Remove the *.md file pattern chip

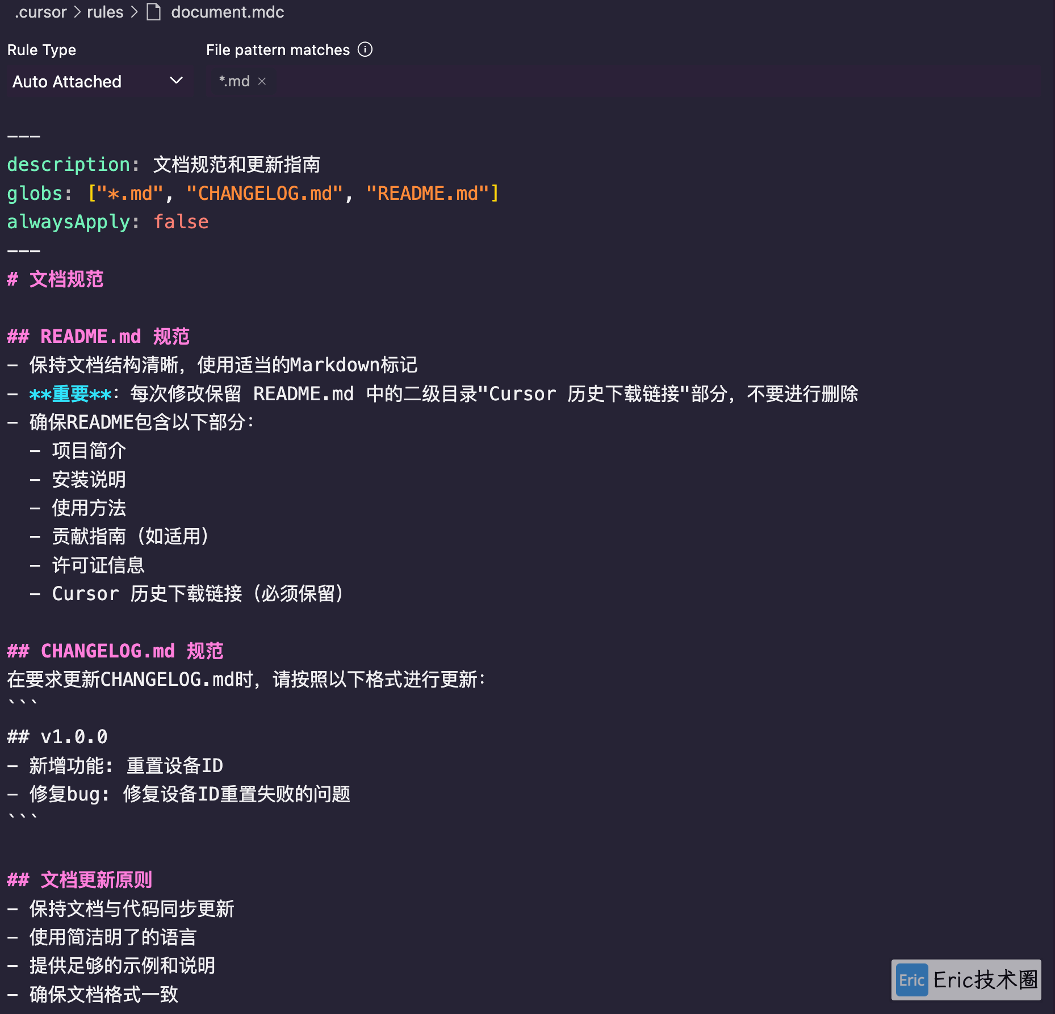(x=262, y=81)
